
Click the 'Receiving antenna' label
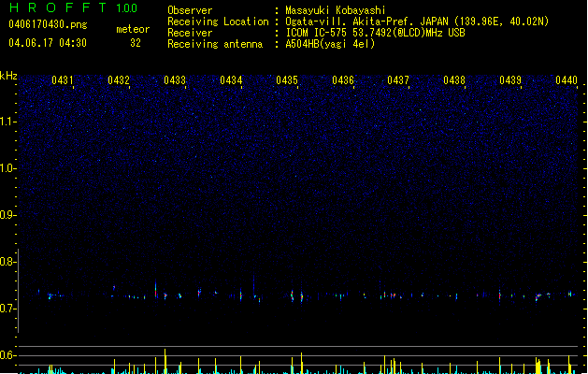[215, 44]
